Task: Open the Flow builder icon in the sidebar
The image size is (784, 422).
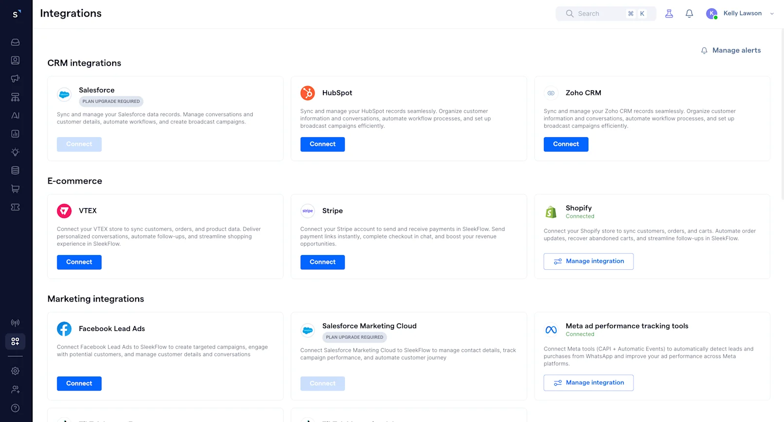Action: point(15,97)
